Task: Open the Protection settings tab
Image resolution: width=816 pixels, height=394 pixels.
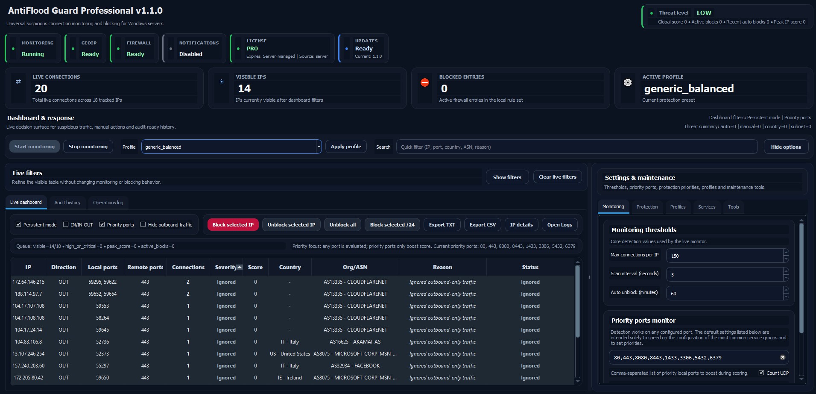Action: tap(647, 207)
